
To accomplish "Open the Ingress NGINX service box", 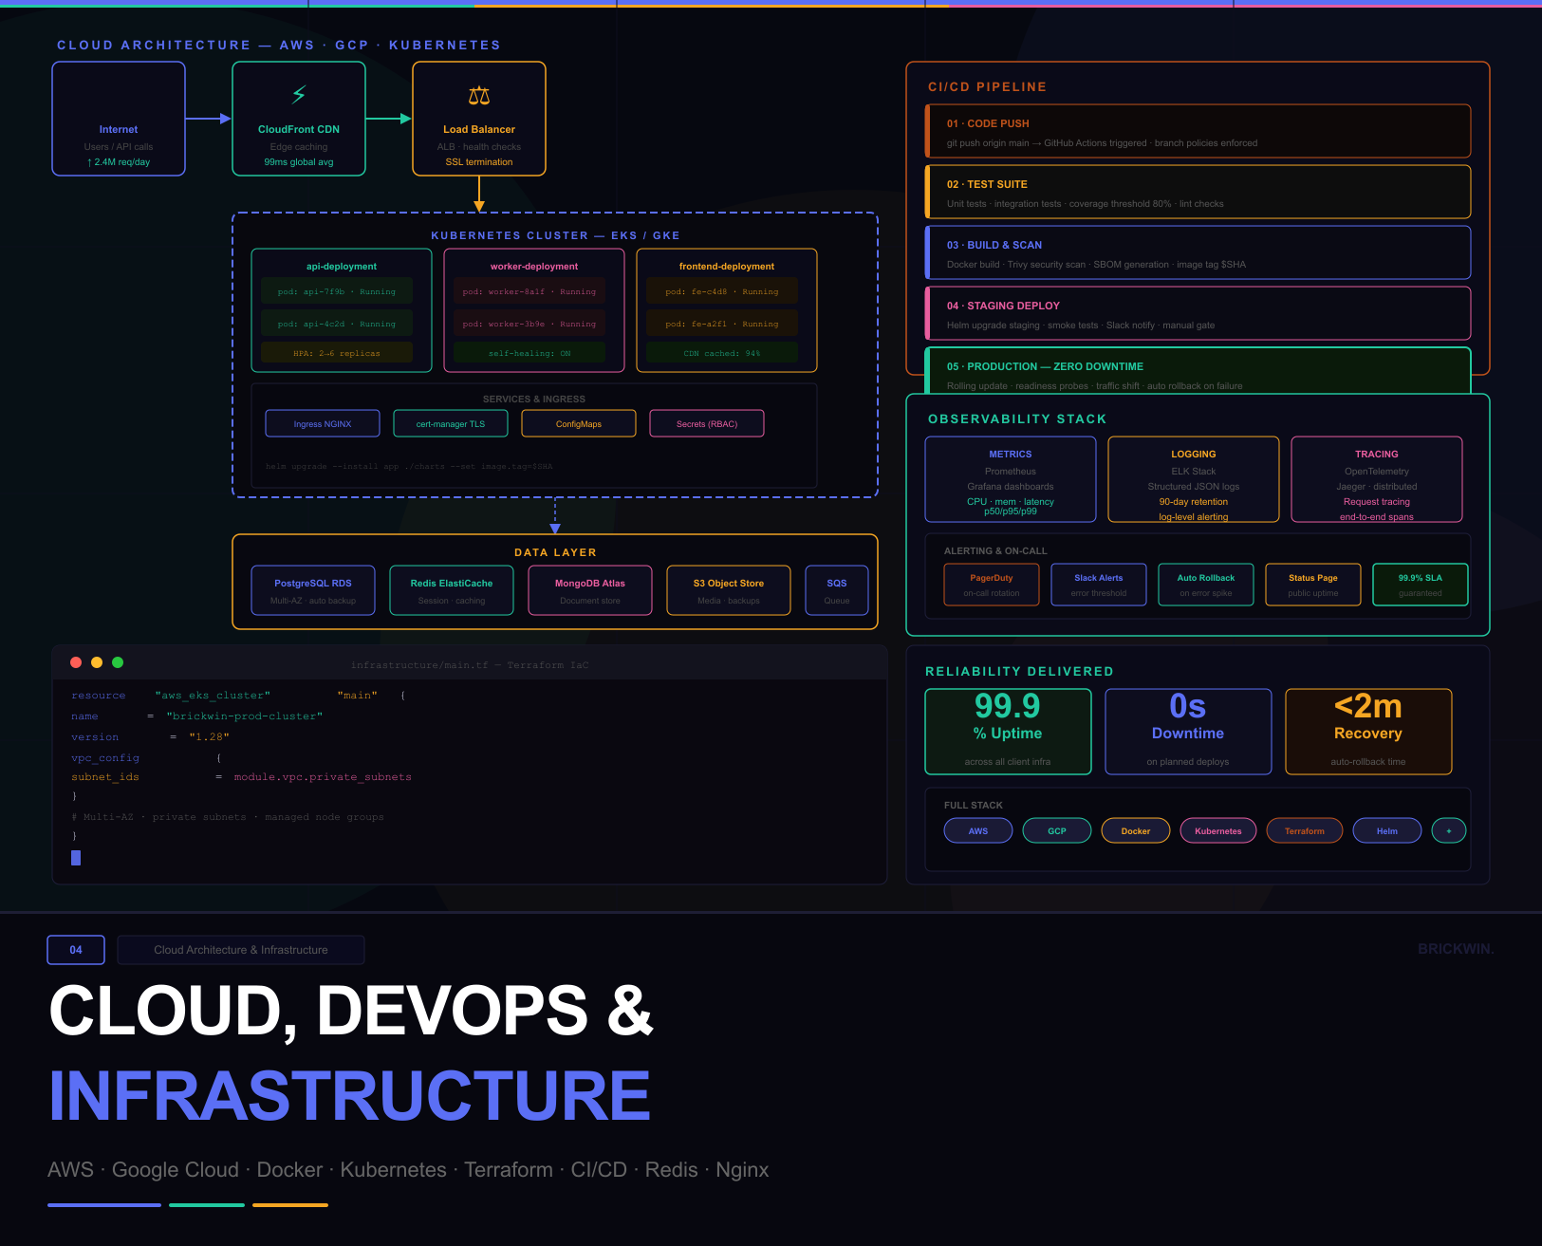I will click(323, 424).
